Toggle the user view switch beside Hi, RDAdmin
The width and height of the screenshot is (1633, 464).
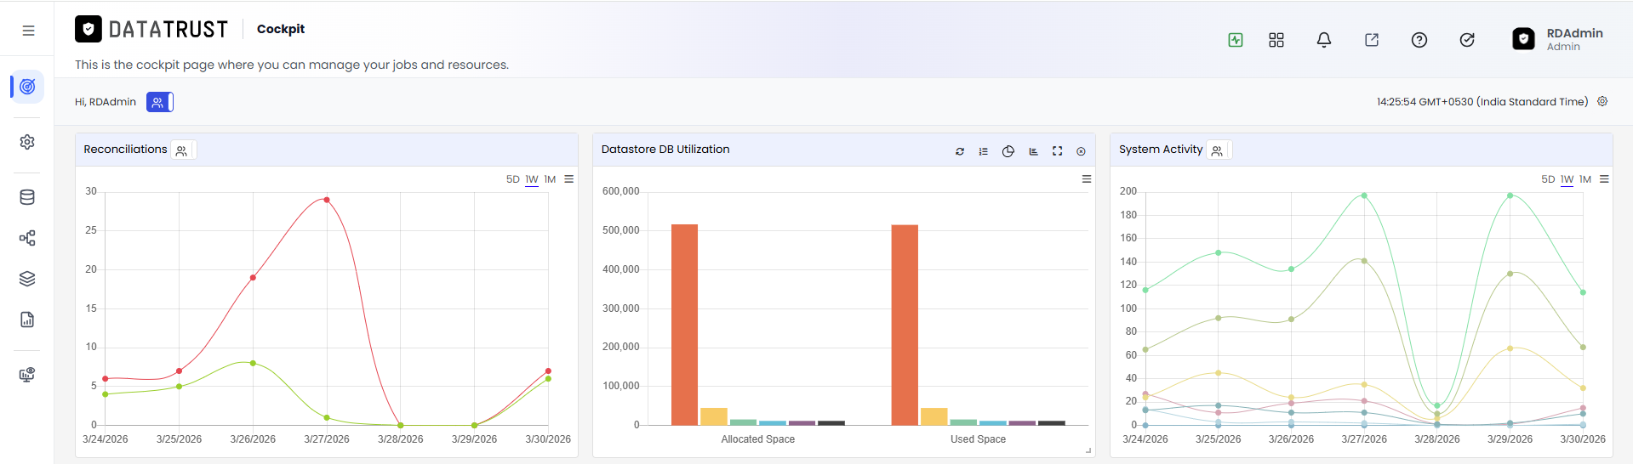coord(160,102)
